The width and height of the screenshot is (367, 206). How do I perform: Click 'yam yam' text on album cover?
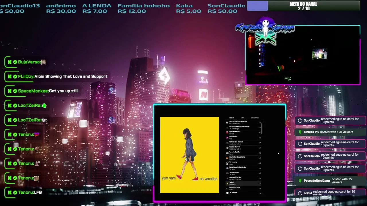tap(169, 178)
